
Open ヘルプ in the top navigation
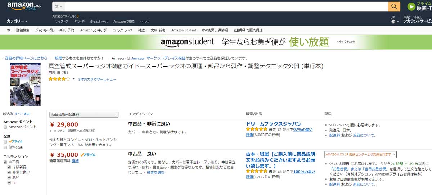tap(145, 22)
